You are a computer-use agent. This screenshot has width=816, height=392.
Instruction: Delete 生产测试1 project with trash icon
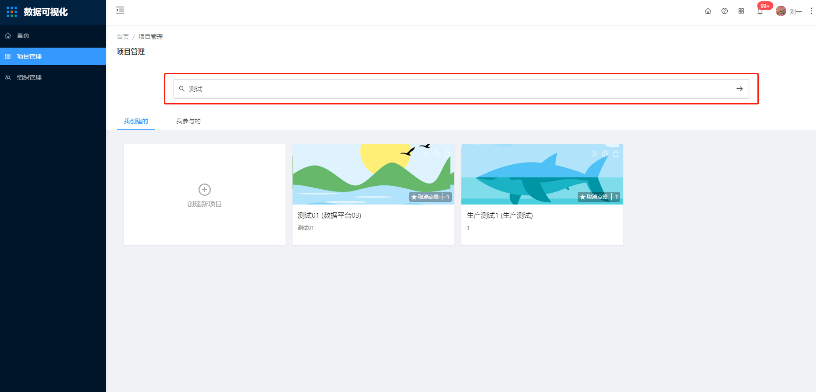coord(616,154)
